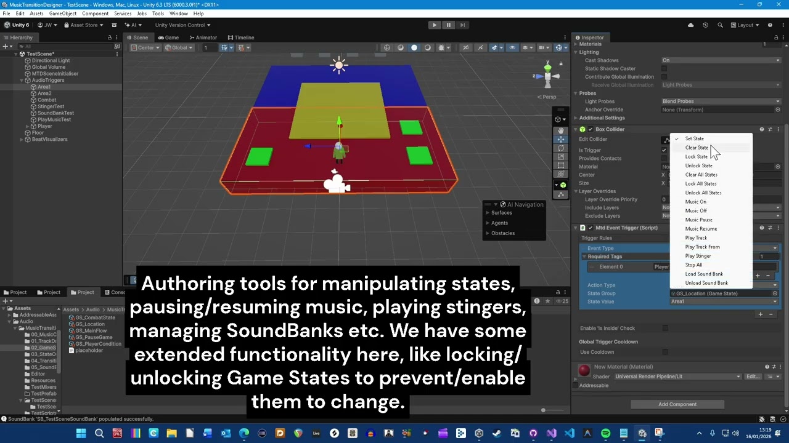Image resolution: width=789 pixels, height=443 pixels.
Task: Click the New Material red preview sphere
Action: (x=584, y=370)
